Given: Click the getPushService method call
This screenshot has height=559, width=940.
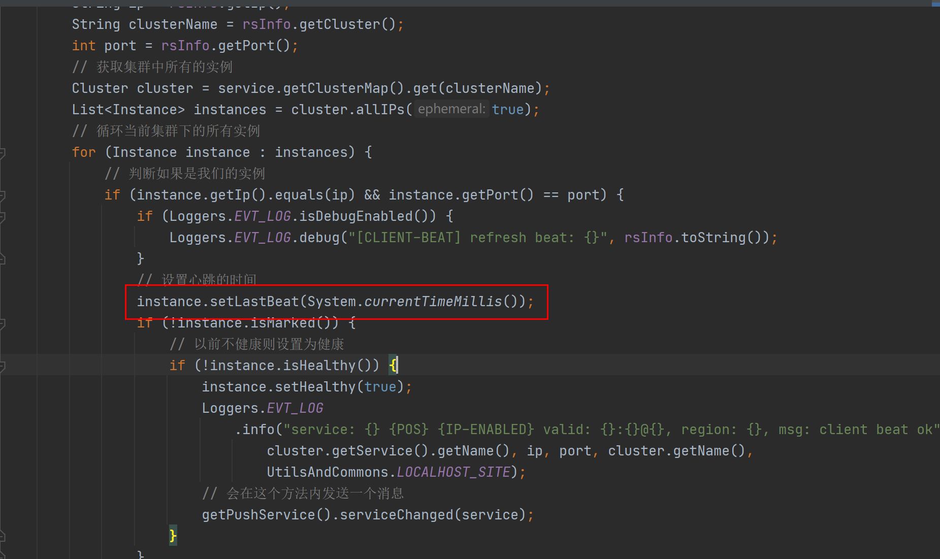Looking at the screenshot, I should click(x=258, y=515).
